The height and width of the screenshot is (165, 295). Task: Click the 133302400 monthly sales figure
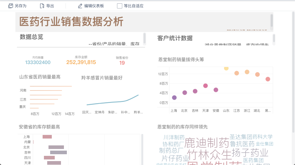38,62
